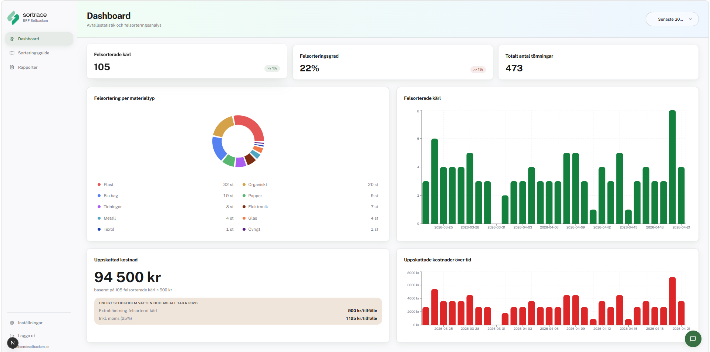Click the 'Bio bag' legend entry
The image size is (710, 352).
[x=111, y=195]
